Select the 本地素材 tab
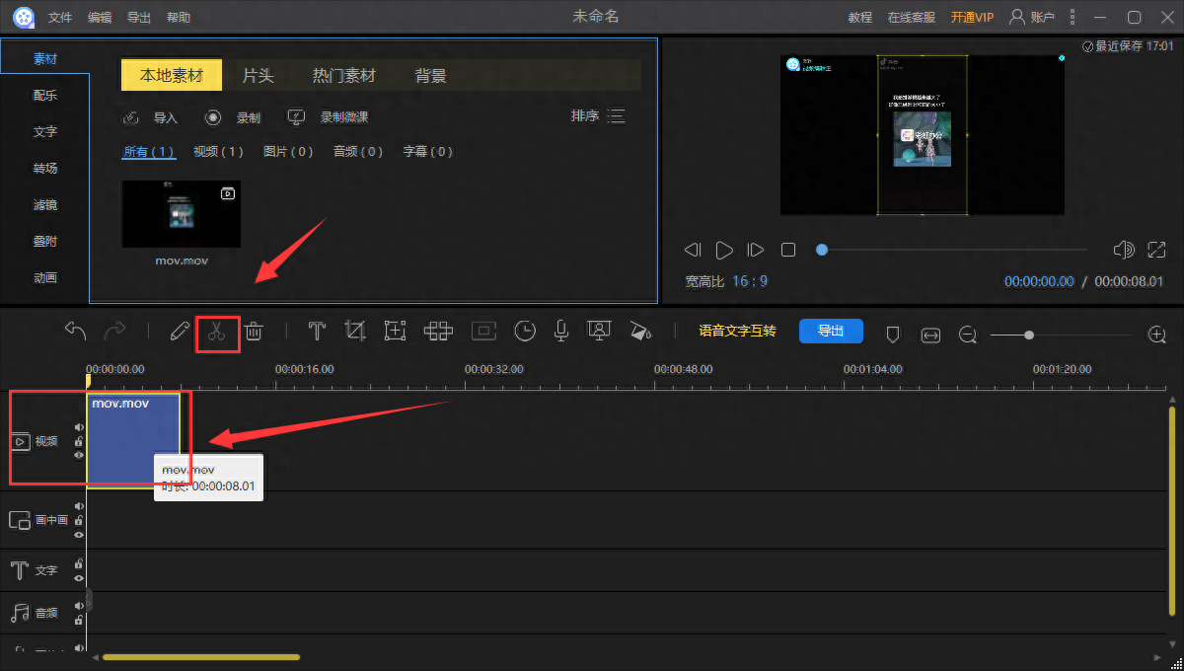This screenshot has width=1184, height=671. point(172,75)
